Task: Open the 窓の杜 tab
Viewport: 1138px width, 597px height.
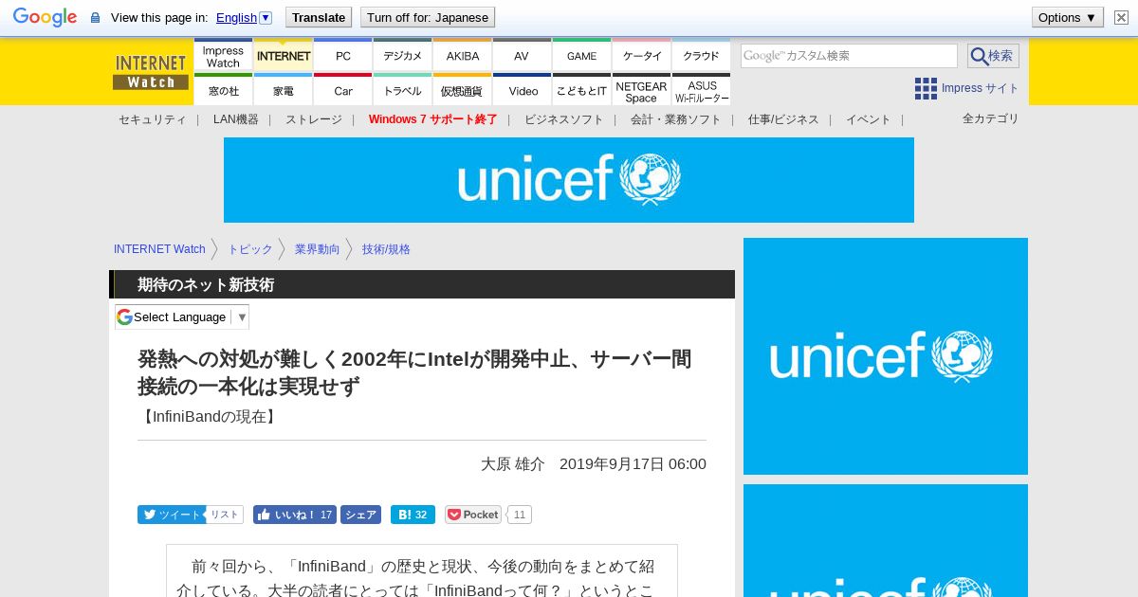Action: pyautogui.click(x=223, y=90)
